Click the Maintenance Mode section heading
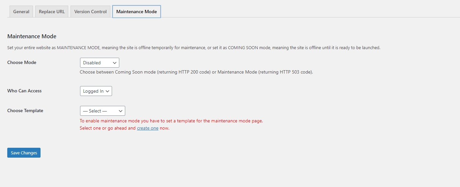Screen dimensions: 460x187 (32, 36)
